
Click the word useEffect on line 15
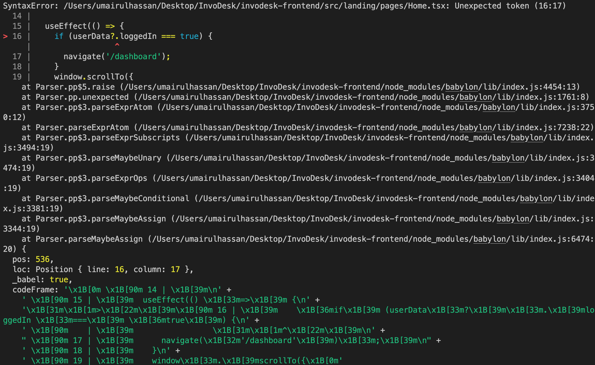[66, 26]
